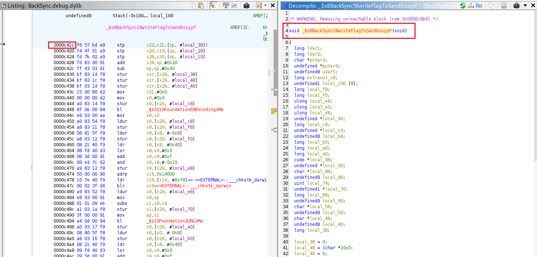Open the decompiler graph control flow icon

tap(470, 5)
